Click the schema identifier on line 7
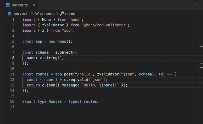 pyautogui.click(x=42, y=52)
